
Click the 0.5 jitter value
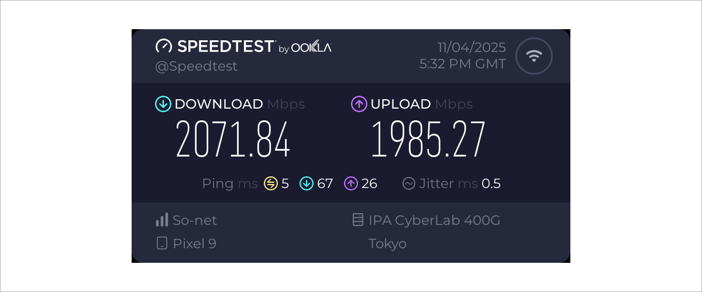491,184
